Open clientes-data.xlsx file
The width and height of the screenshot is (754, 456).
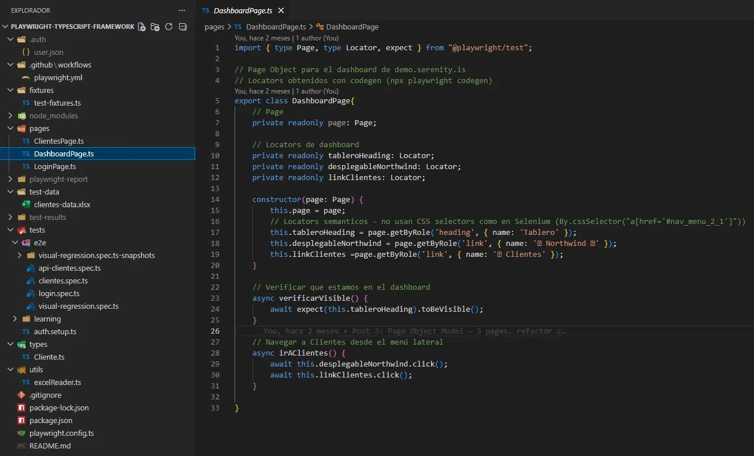62,204
